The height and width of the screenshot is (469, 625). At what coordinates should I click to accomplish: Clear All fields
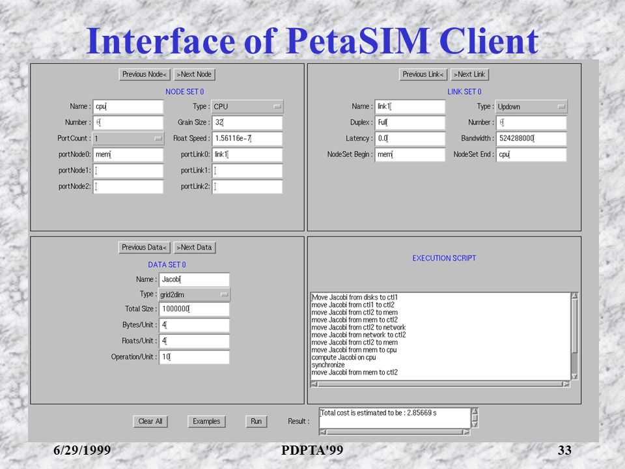[150, 421]
